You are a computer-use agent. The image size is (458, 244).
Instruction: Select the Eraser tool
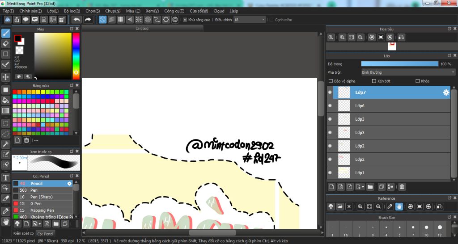click(5, 44)
